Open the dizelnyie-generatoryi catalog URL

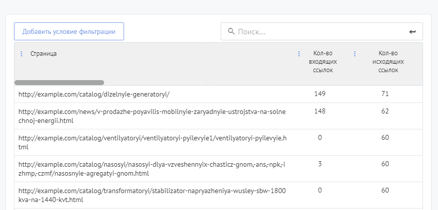coord(94,94)
